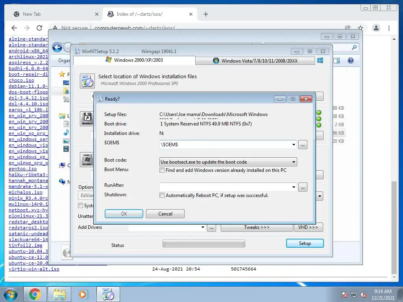Bookmark this page with star icon
Image resolution: width=403 pixels, height=302 pixels.
pos(360,28)
